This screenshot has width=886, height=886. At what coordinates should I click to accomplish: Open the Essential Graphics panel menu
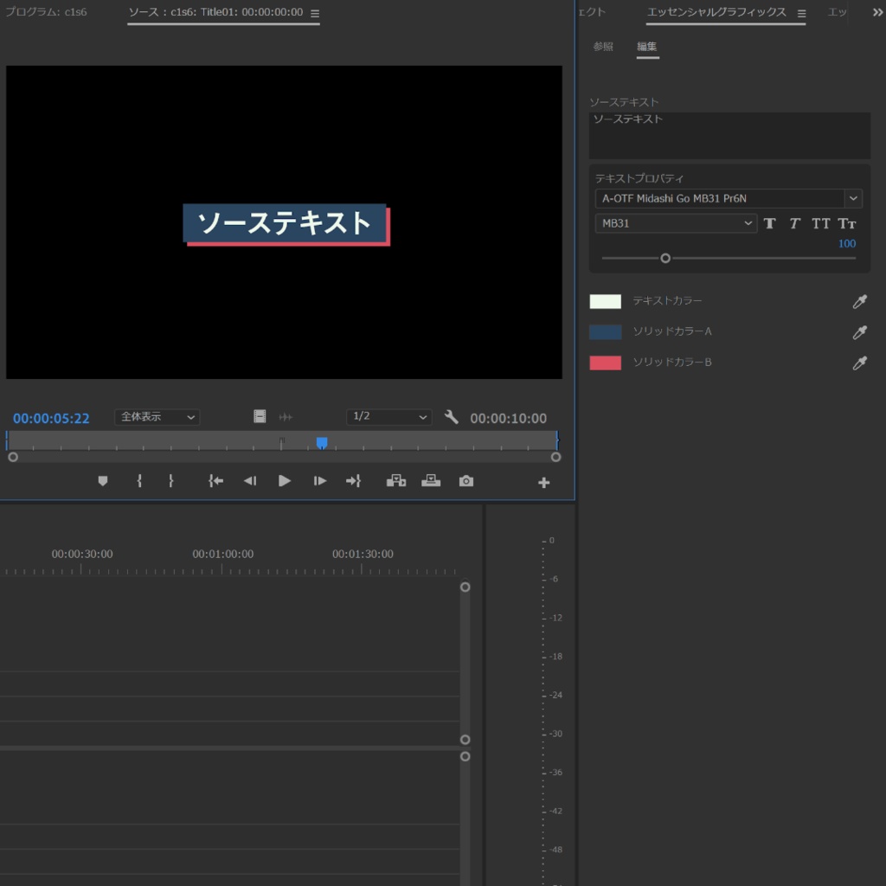801,13
